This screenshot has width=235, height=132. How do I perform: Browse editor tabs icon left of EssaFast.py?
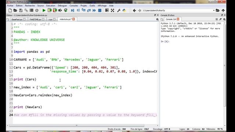(8, 19)
